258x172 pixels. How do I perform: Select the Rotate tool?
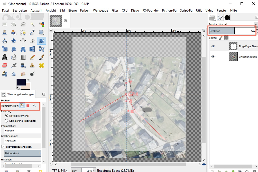(42, 41)
